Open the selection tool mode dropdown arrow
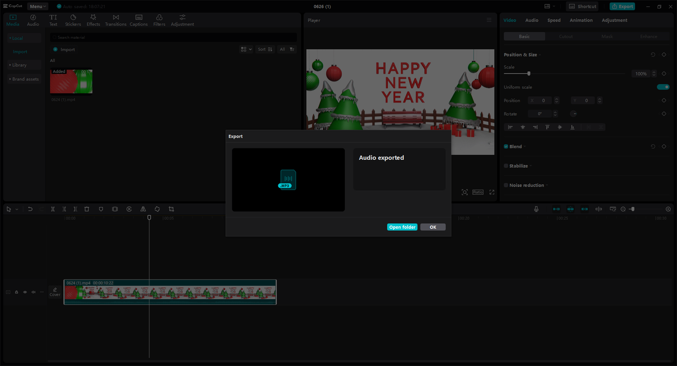Viewport: 677px width, 366px height. pyautogui.click(x=17, y=209)
